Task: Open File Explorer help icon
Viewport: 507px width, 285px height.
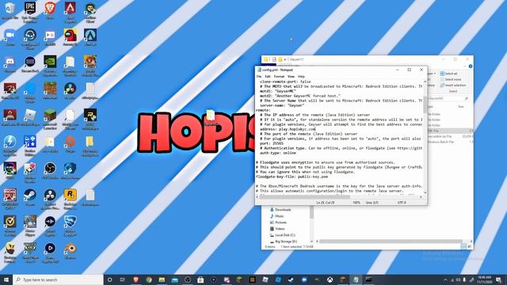Action: pos(471,66)
